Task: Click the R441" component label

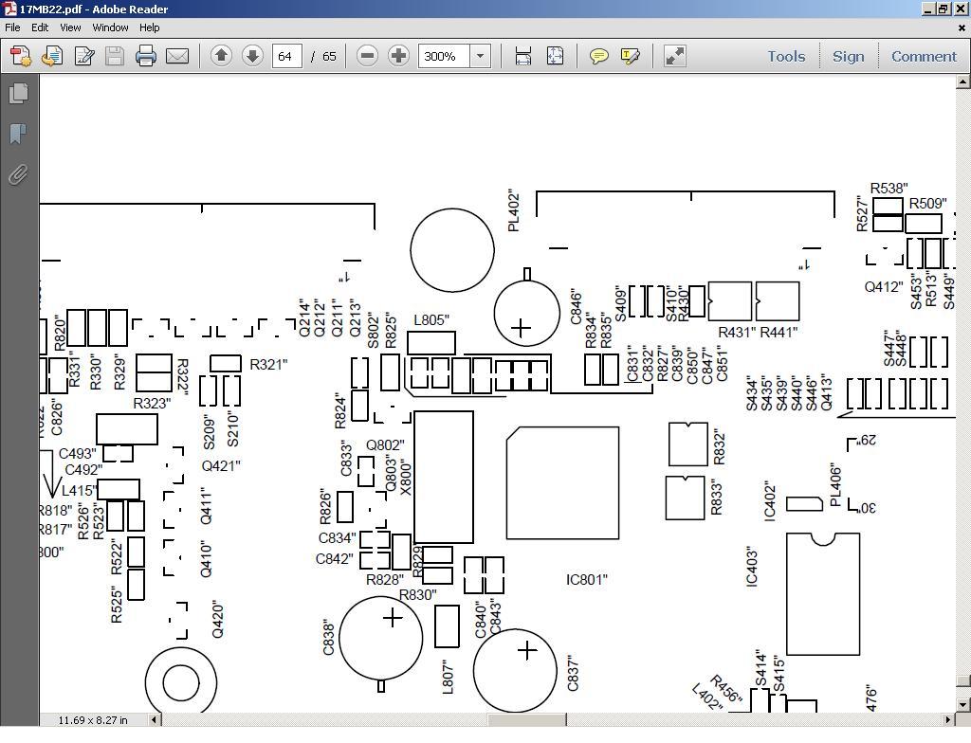Action: [779, 333]
